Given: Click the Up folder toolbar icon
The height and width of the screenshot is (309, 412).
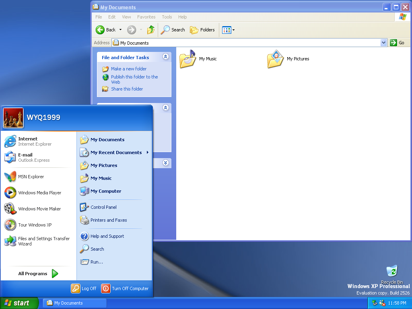Looking at the screenshot, I should [151, 30].
